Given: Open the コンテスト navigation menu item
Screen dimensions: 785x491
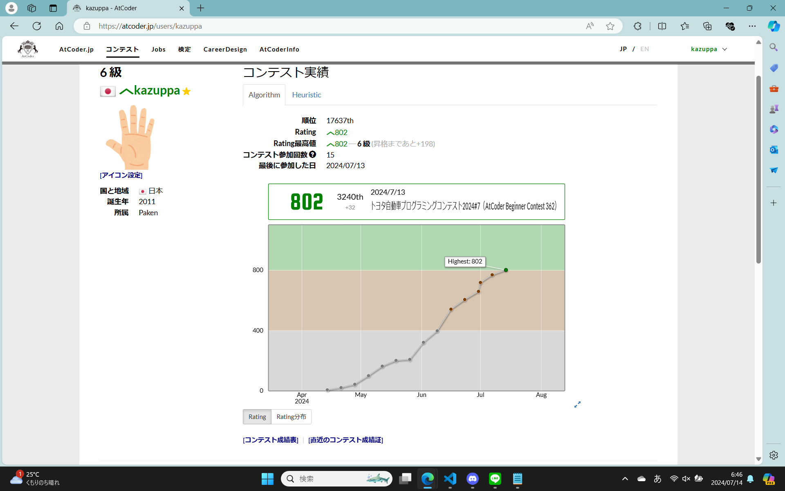Looking at the screenshot, I should tap(122, 49).
